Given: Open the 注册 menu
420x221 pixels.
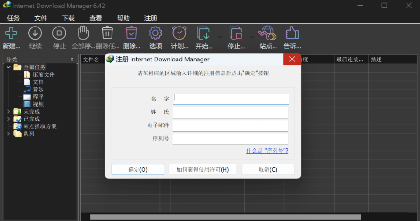Looking at the screenshot, I should pos(151,18).
